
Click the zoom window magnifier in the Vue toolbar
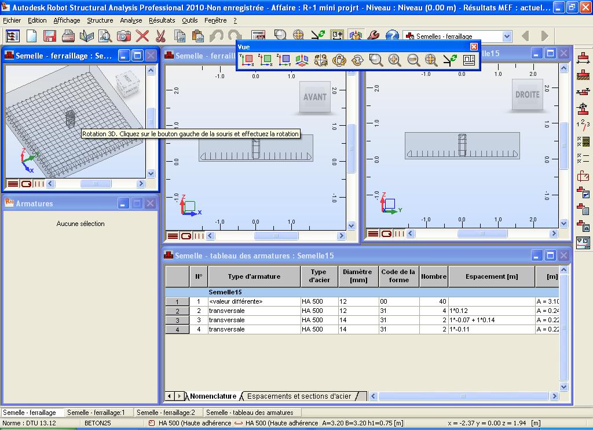coord(376,60)
